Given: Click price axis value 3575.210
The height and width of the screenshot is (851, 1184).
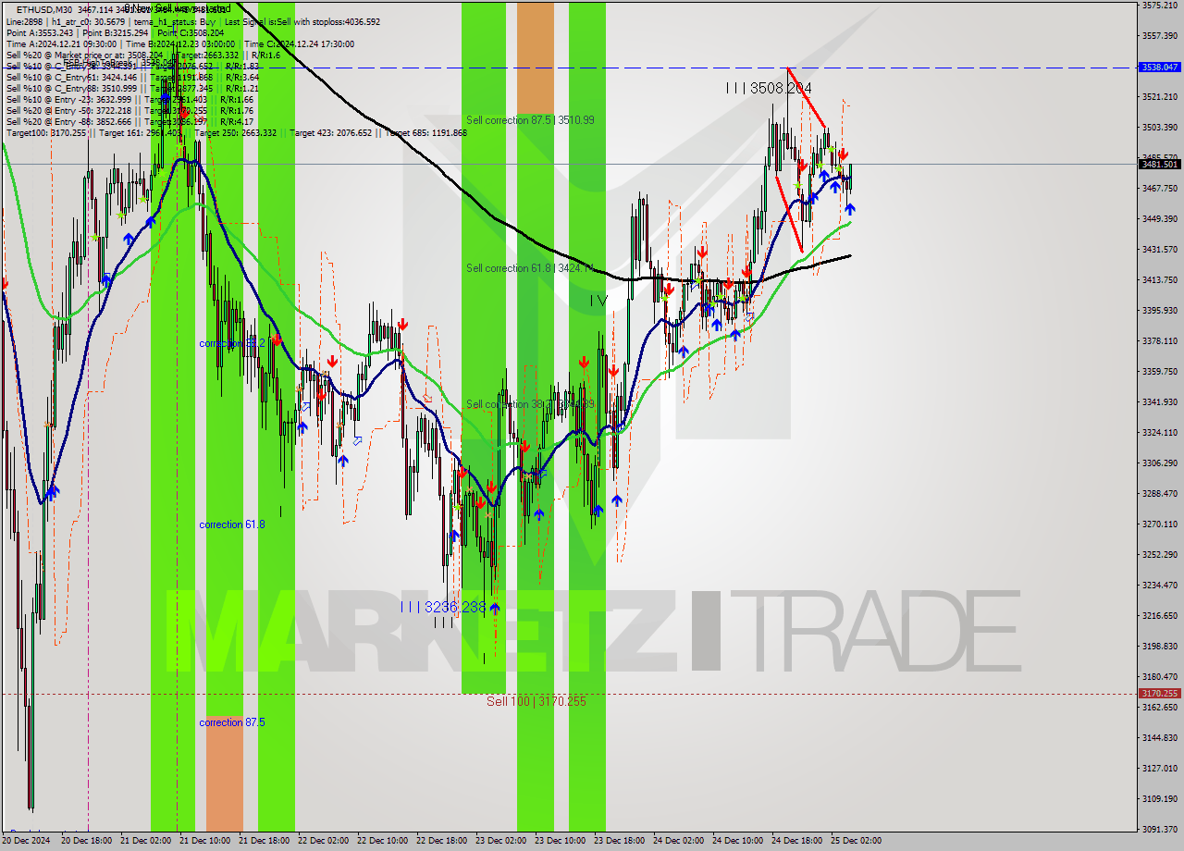Looking at the screenshot, I should (x=1159, y=6).
